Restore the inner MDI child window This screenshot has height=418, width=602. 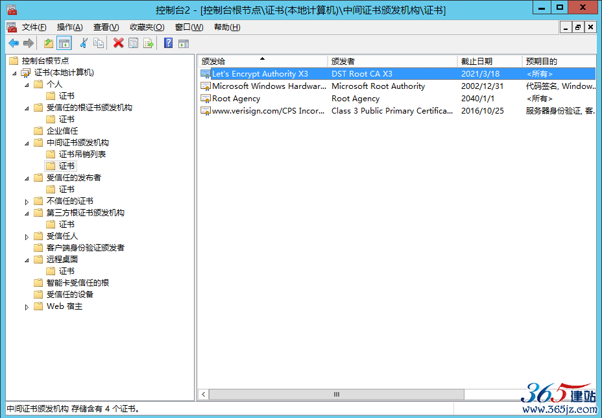point(578,27)
